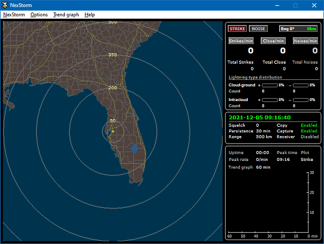Click the Range value 500 km
This screenshot has height=244, width=324.
[x=264, y=137]
